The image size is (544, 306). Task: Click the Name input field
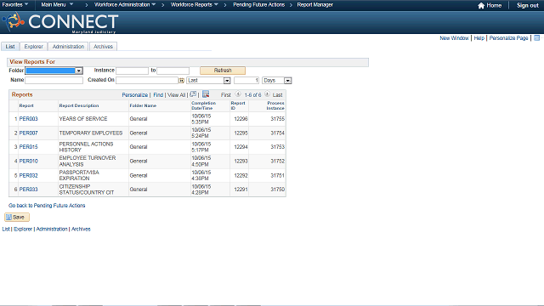click(54, 81)
